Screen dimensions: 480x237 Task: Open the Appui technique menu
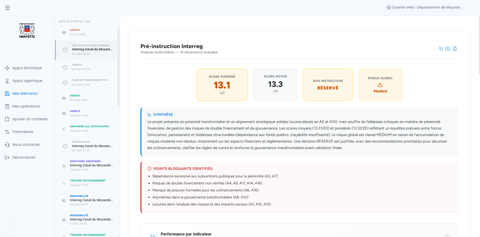point(27,68)
